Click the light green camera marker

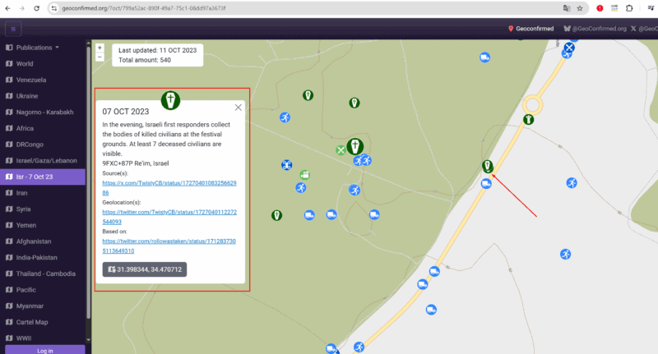[305, 174]
